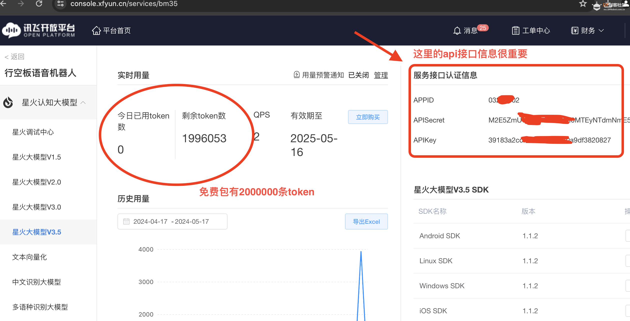Open 中文识别大模型
Screen dimensions: 630x321
click(36, 282)
